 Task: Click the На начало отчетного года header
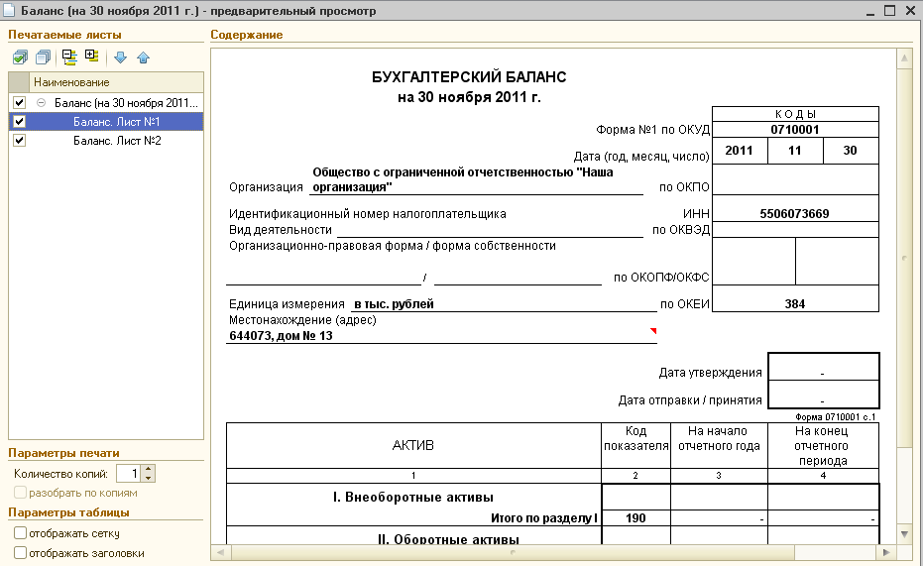(719, 445)
